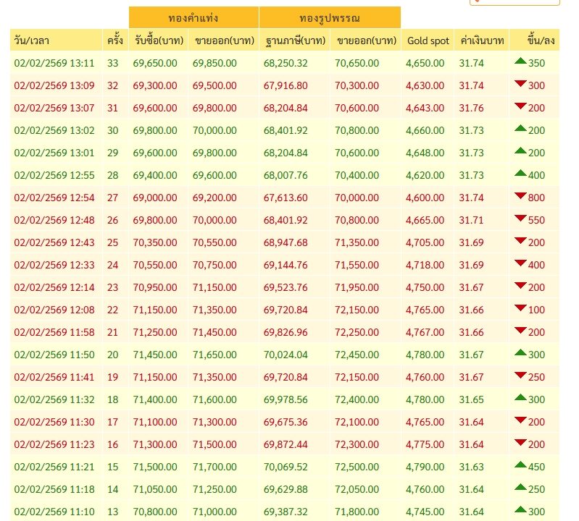Click the red down arrow in row 19
Viewport: 579px width, 521px height.
(x=520, y=376)
